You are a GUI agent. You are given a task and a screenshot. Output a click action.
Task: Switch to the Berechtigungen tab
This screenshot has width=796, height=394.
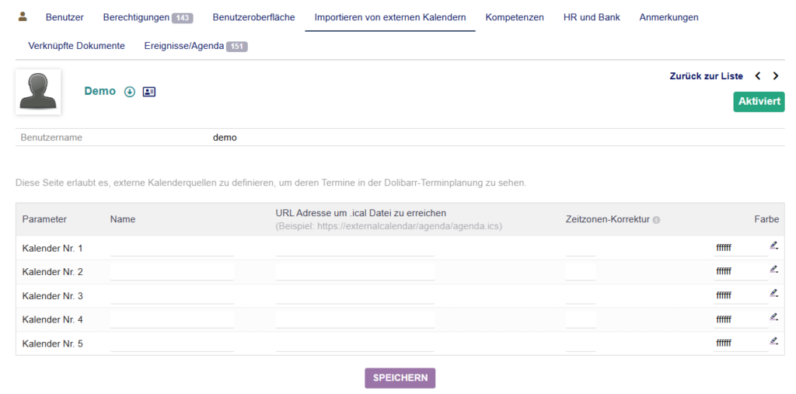[147, 17]
